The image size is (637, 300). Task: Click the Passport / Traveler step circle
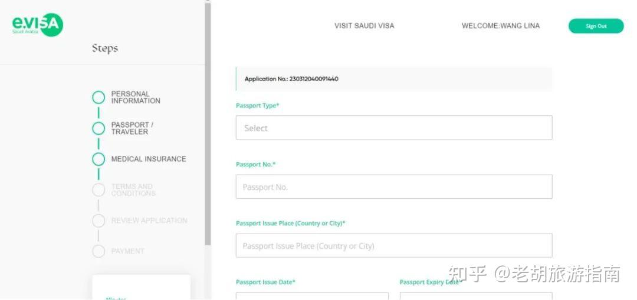click(98, 128)
